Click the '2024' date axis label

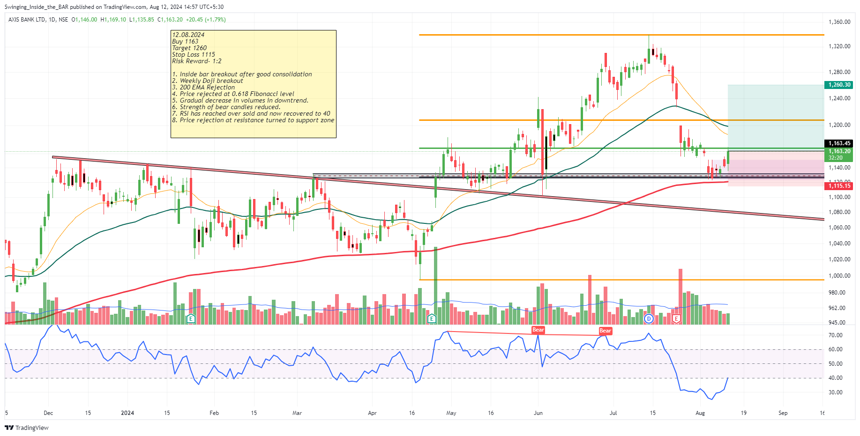[127, 413]
